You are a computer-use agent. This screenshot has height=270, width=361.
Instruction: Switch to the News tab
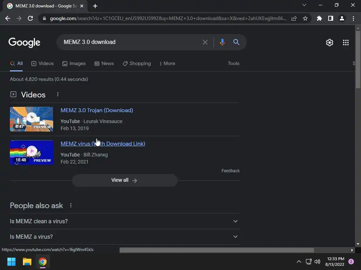pyautogui.click(x=104, y=64)
